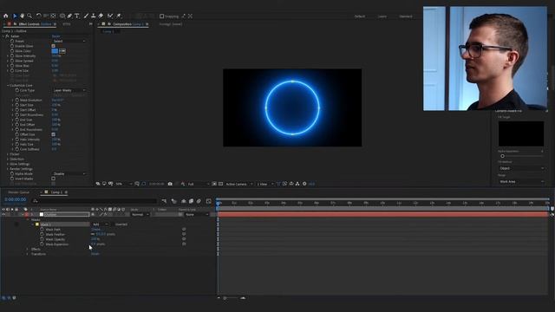Choose the Standard workspace
Screen dimensions: 555x312
[406, 16]
